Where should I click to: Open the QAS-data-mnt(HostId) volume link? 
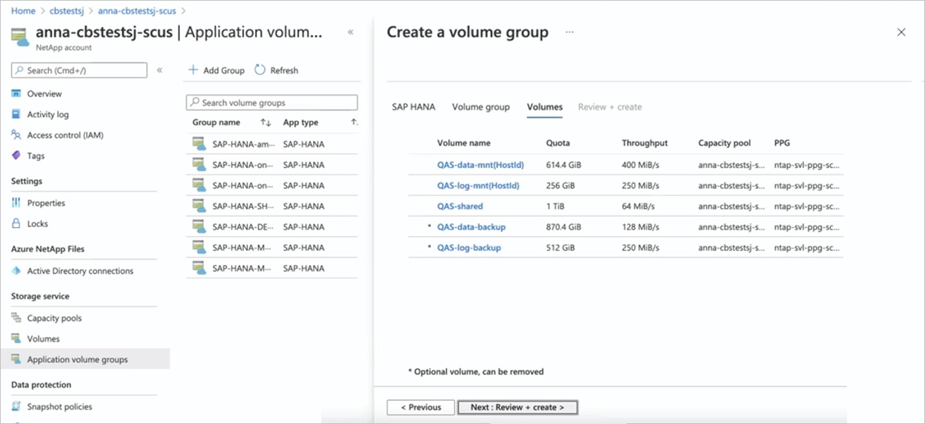coord(480,165)
